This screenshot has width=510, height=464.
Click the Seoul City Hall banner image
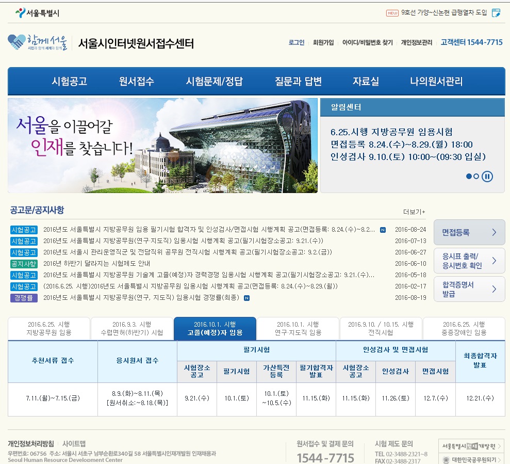[162, 146]
